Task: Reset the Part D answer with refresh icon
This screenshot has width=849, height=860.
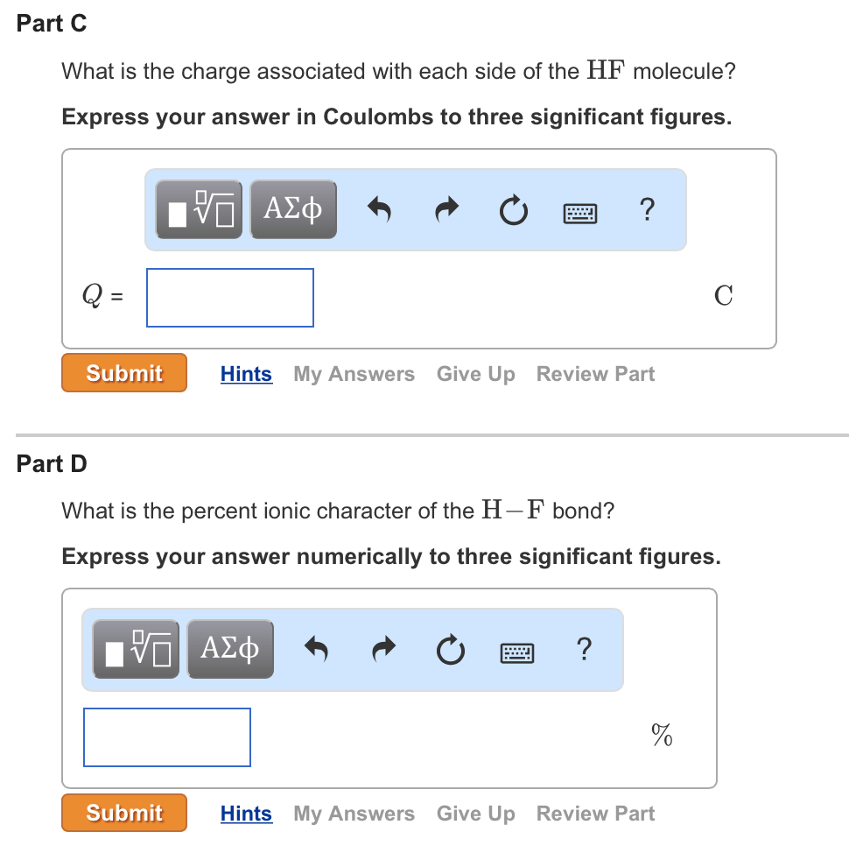Action: point(451,650)
